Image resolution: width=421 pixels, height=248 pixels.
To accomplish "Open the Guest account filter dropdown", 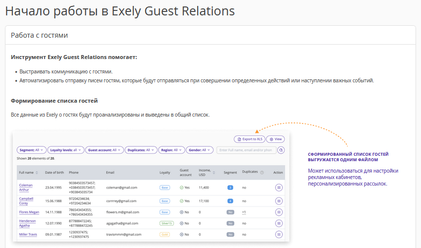I will 104,150.
